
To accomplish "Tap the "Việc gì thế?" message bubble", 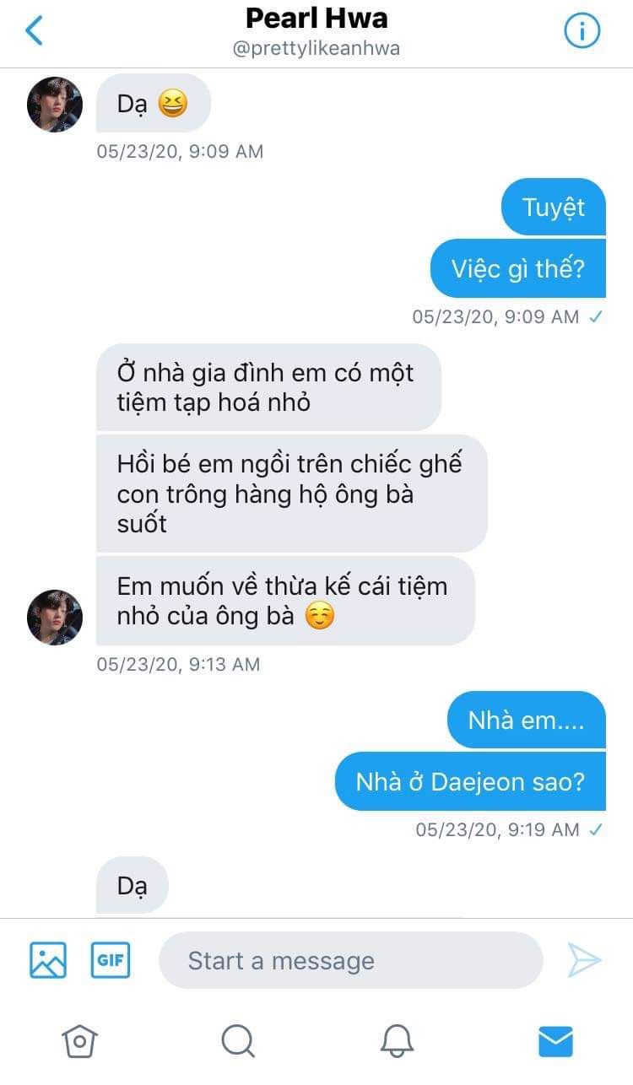I will tap(518, 268).
